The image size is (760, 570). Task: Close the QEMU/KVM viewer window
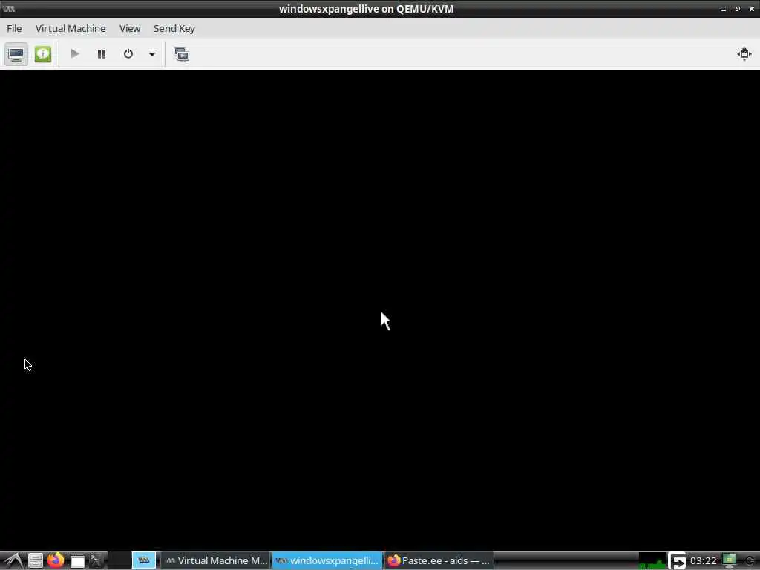(751, 9)
